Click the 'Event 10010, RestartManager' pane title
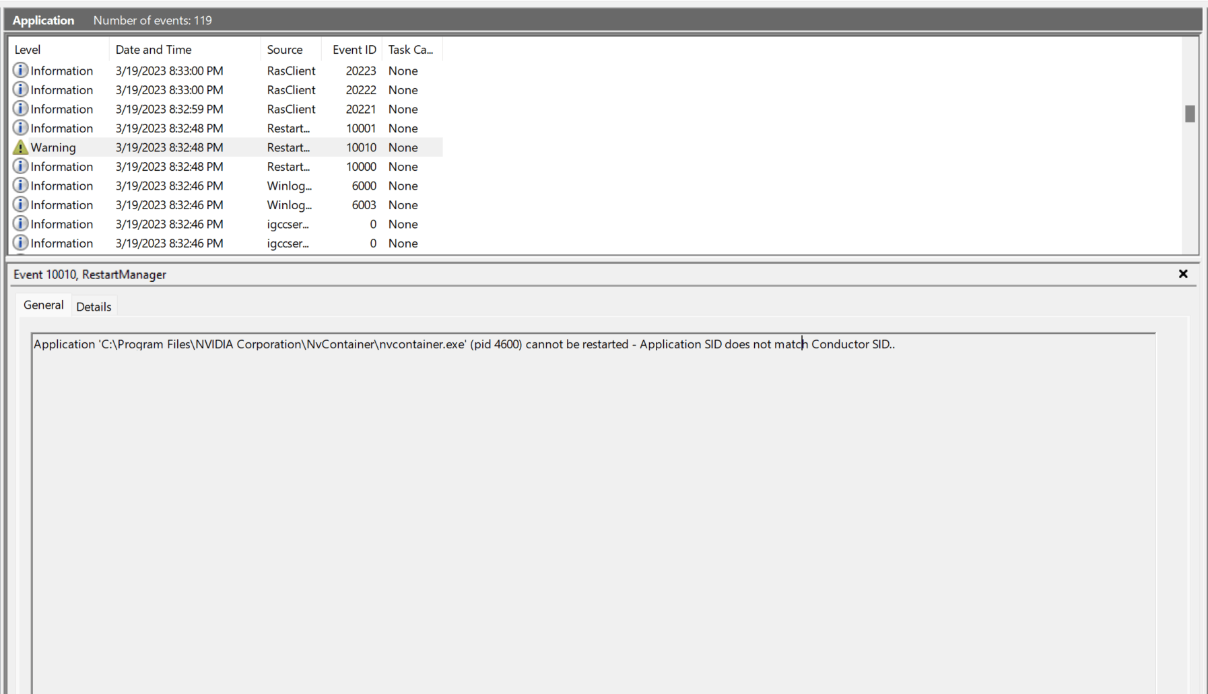 tap(90, 274)
